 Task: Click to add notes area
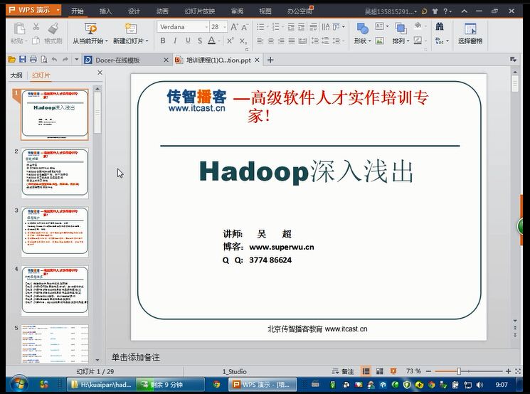136,357
